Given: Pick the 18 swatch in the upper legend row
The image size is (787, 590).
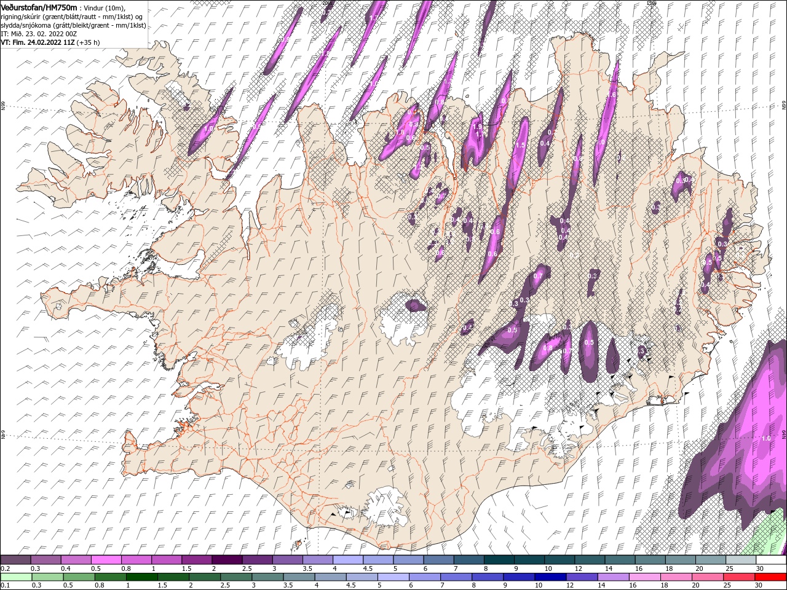Looking at the screenshot, I should 679,560.
